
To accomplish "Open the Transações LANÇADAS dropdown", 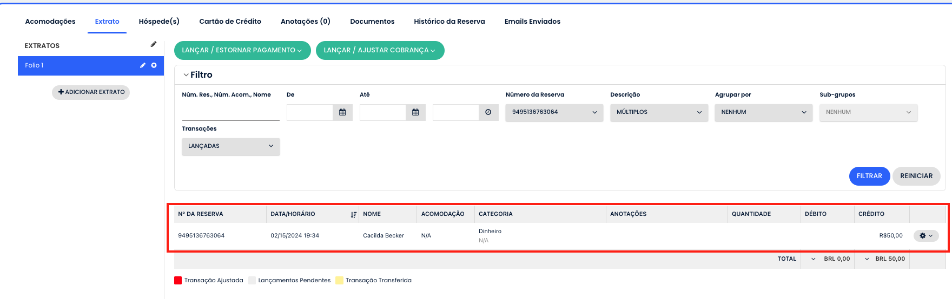I will (230, 146).
